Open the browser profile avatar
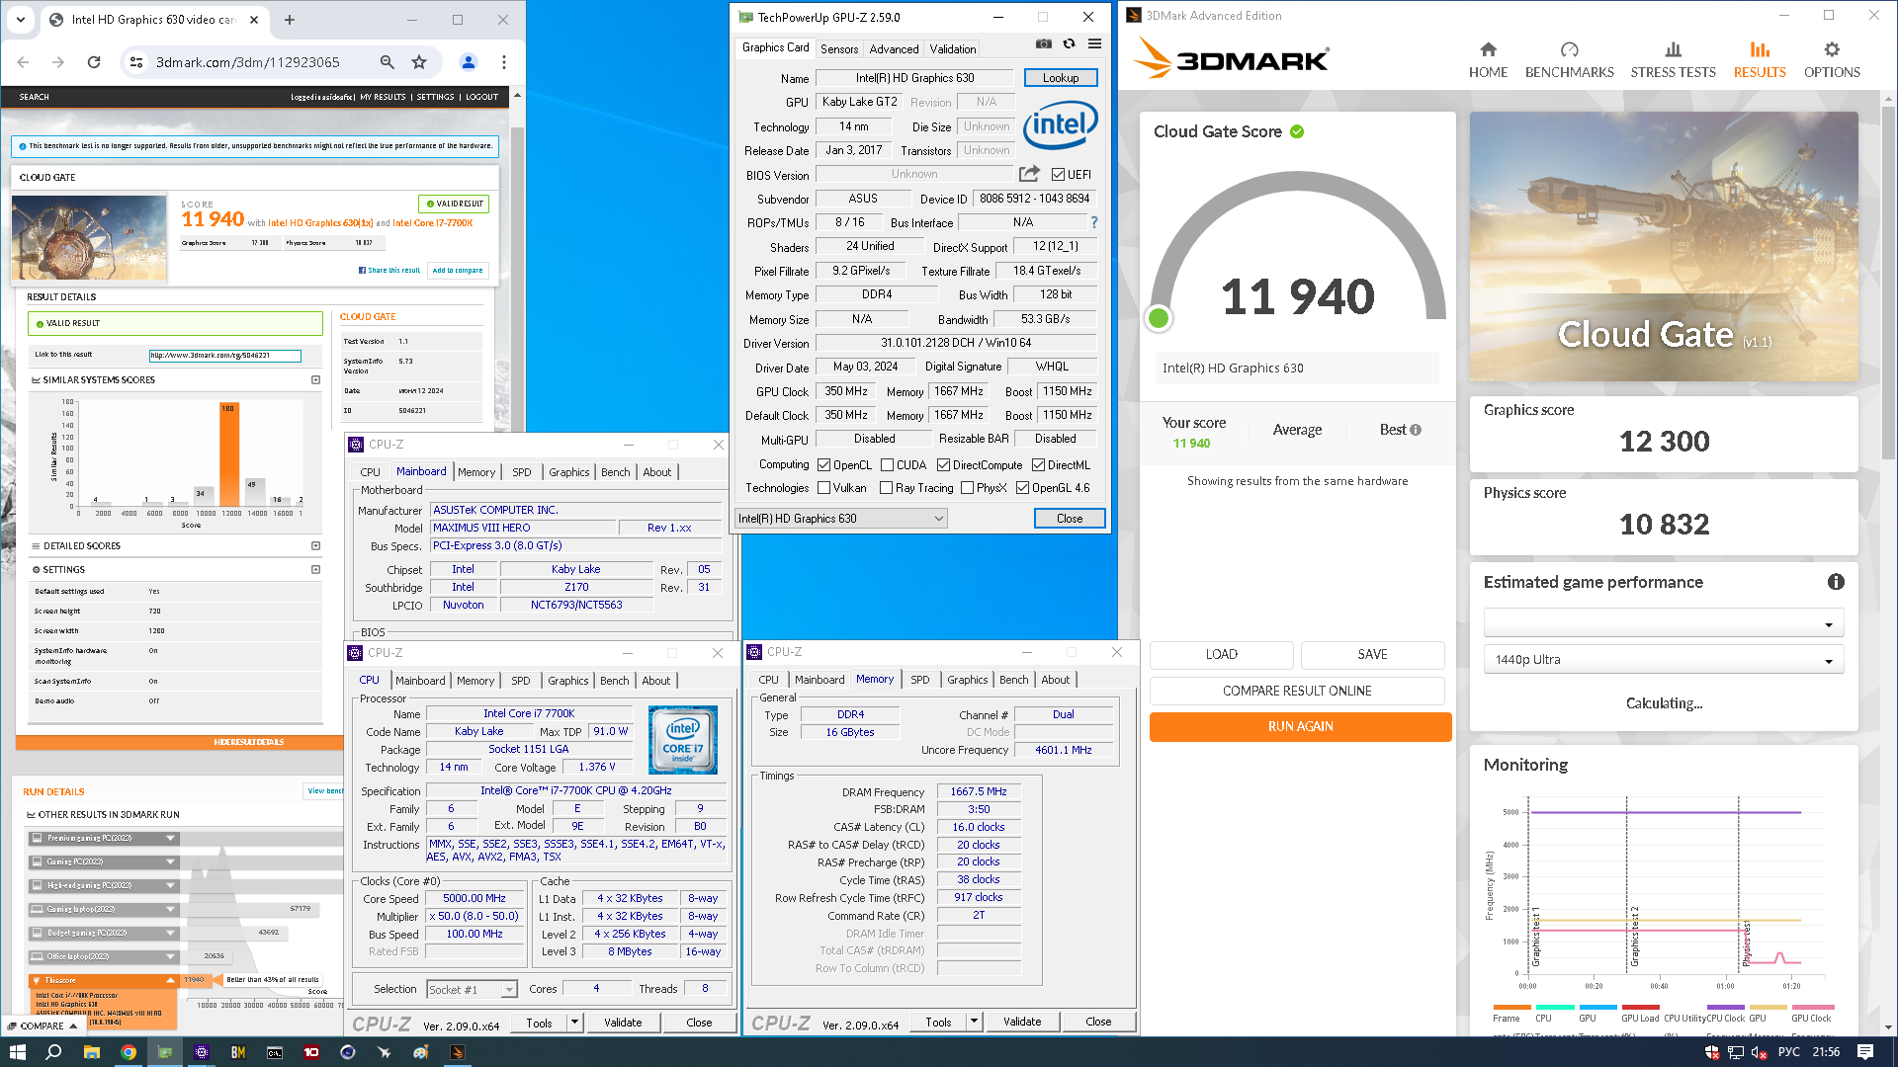The height and width of the screenshot is (1067, 1898). (x=469, y=62)
